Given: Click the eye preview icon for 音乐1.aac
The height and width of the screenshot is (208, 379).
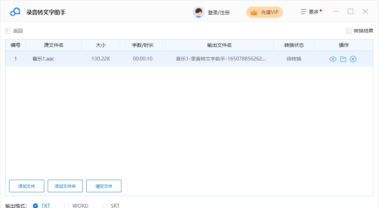Looking at the screenshot, I should click(333, 59).
